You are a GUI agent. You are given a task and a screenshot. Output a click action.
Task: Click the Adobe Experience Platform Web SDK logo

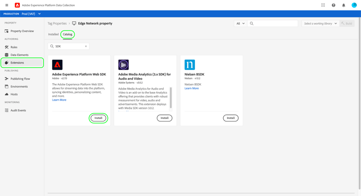click(57, 65)
